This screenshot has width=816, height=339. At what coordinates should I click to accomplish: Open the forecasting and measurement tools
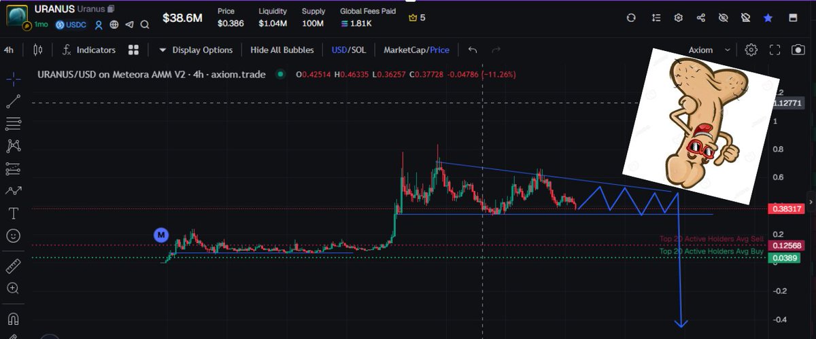coord(13,168)
